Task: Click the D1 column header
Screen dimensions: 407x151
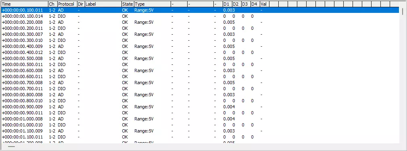Action: pyautogui.click(x=227, y=4)
